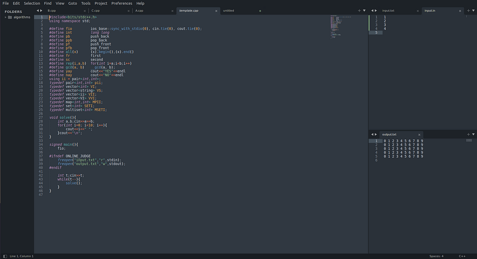This screenshot has height=259, width=477.
Task: Go to previous tab in input pane
Action: pyautogui.click(x=372, y=11)
